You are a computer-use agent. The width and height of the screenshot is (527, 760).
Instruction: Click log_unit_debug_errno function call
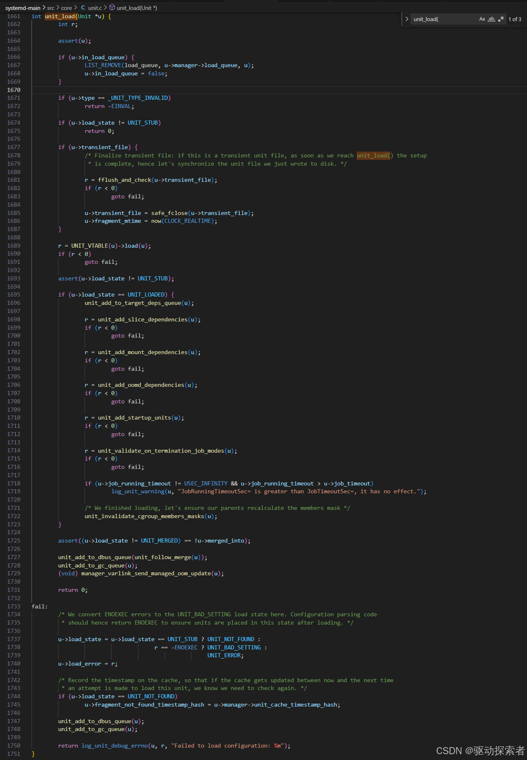pos(114,746)
